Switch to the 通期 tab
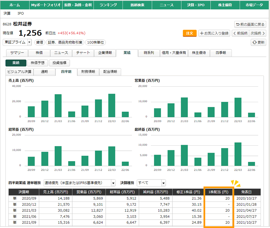Image resolution: width=270 pixels, height=228 pixels. pyautogui.click(x=44, y=72)
